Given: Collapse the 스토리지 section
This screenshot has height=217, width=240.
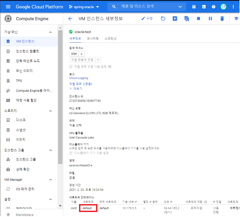Looking at the screenshot, I should click(50, 111).
